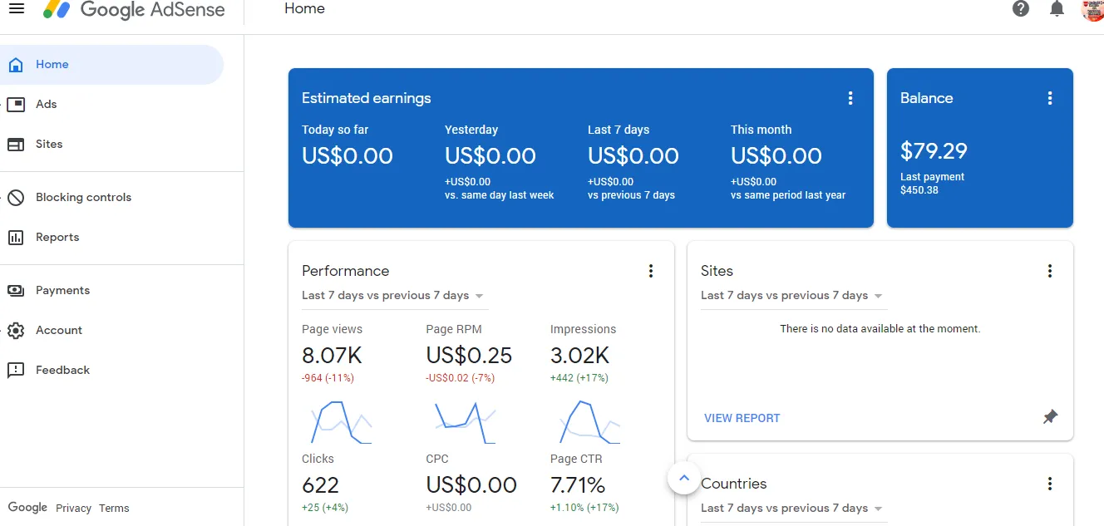Open the Sites section icon
The image size is (1104, 526).
[15, 144]
